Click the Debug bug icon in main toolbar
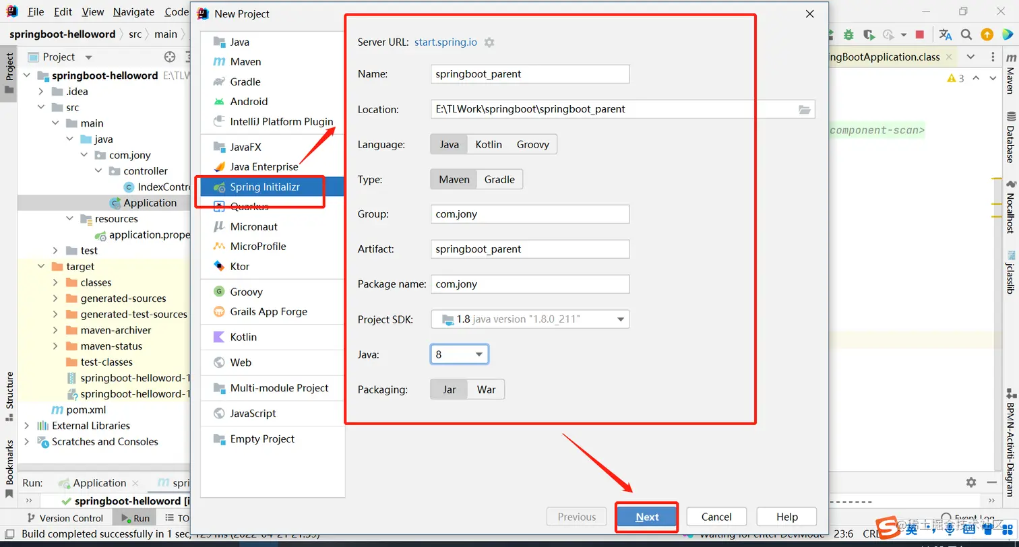 click(848, 34)
